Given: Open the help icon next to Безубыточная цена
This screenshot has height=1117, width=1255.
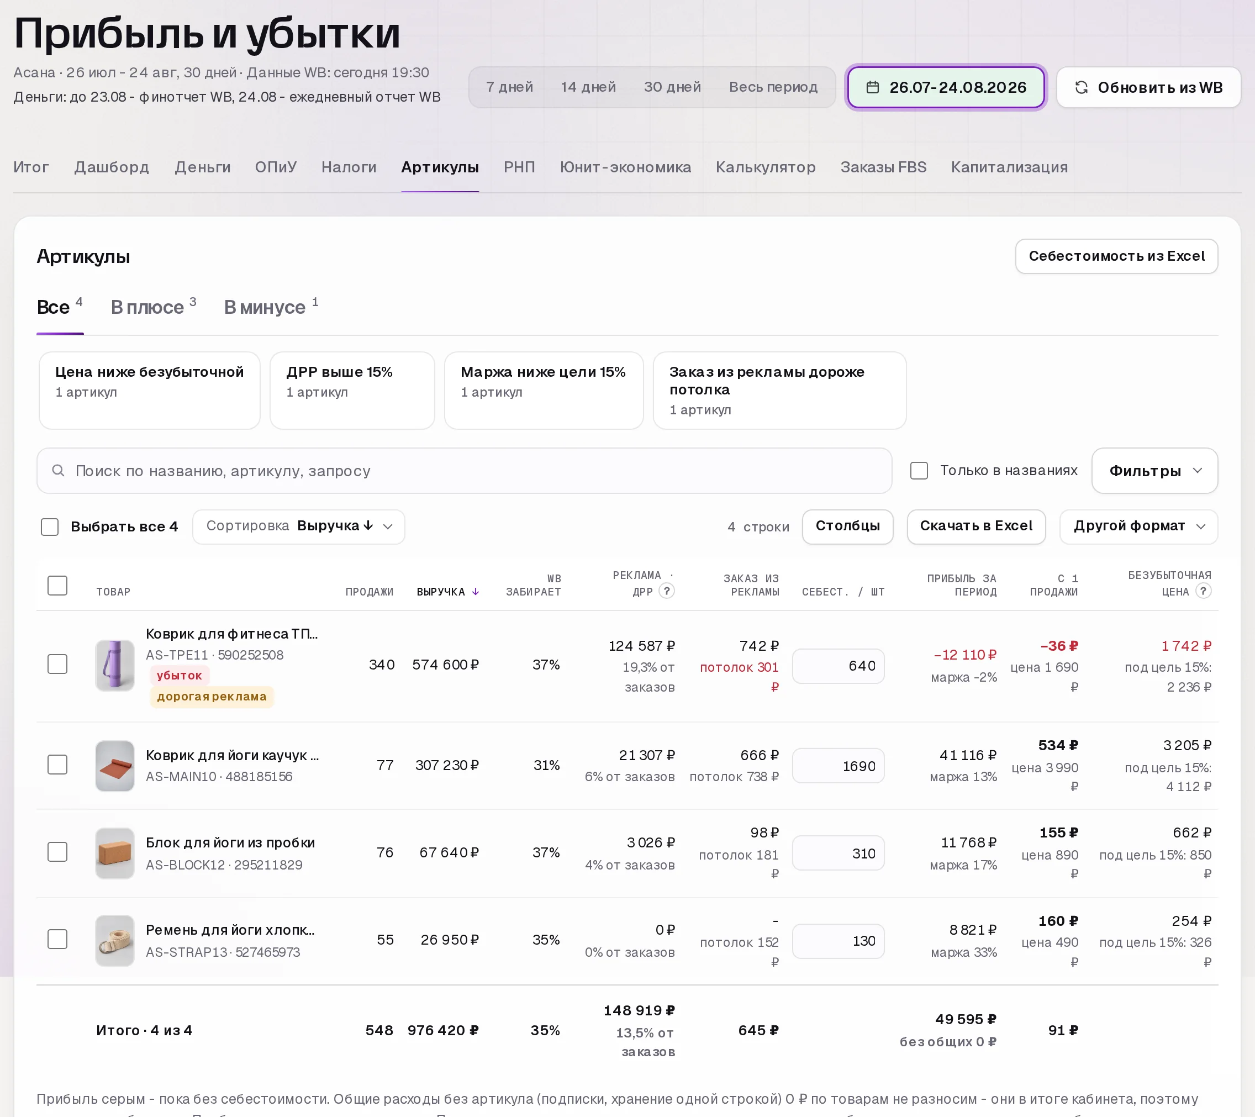Looking at the screenshot, I should [x=1204, y=591].
